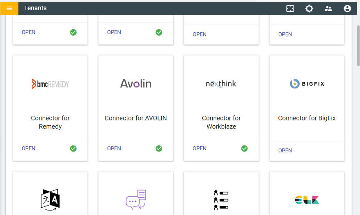The height and width of the screenshot is (215, 360).
Task: Open Connector for Workblaze
Action: [x=199, y=148]
